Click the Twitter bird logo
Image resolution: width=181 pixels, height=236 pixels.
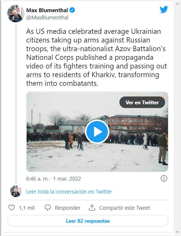[x=164, y=10]
